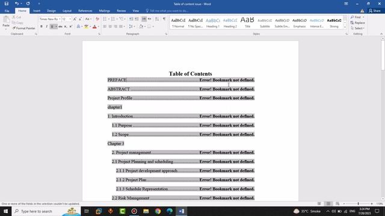
Task: Open File Explorer from the taskbar
Action: coord(146,211)
